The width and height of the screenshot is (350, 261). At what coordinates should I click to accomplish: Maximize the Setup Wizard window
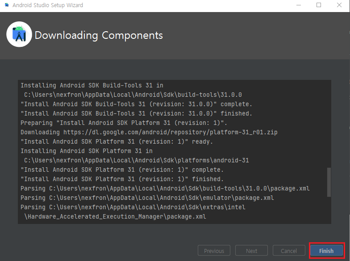pyautogui.click(x=319, y=5)
